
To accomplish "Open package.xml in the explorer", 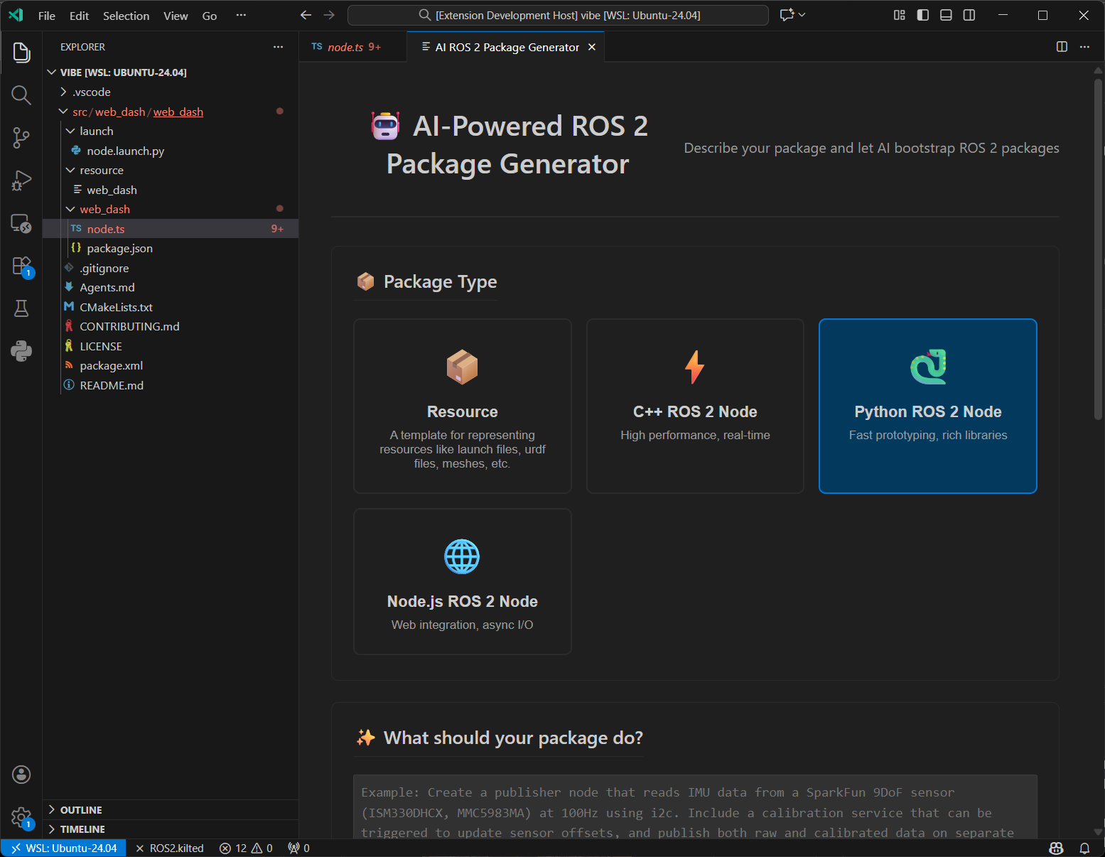I will 171,365.
